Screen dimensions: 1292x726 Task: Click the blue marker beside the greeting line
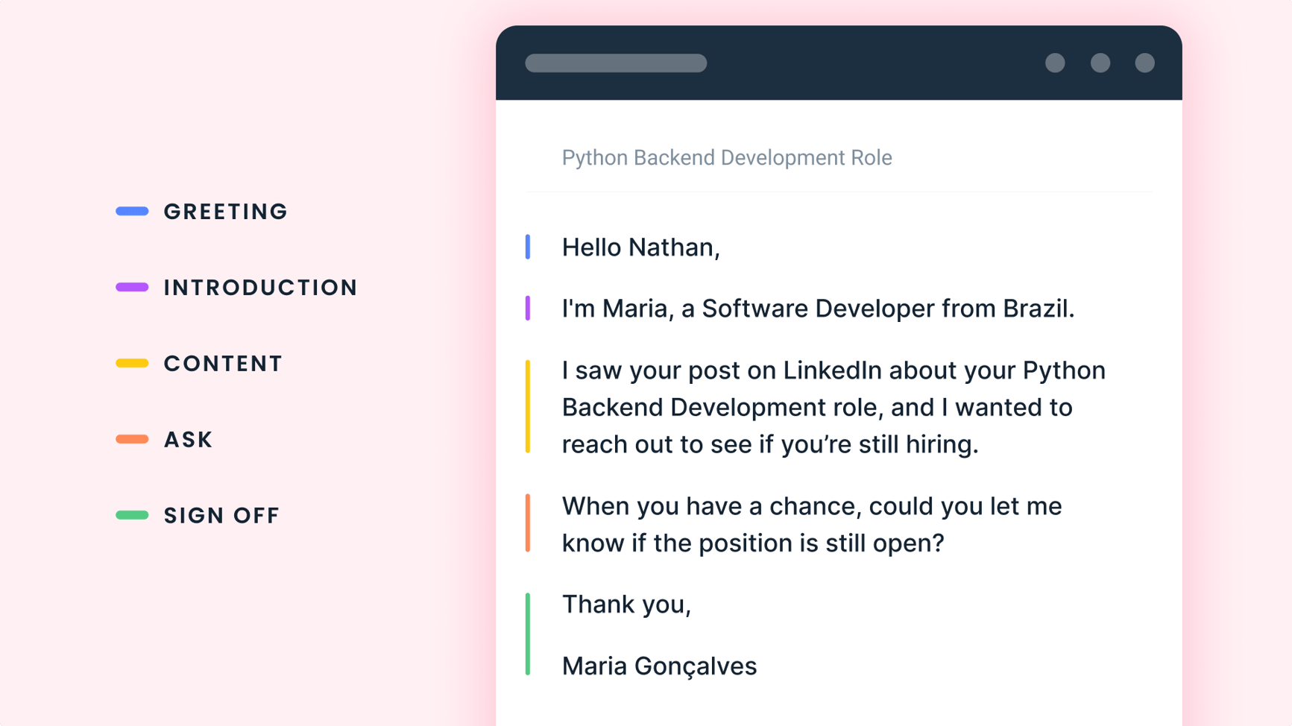[x=529, y=247]
